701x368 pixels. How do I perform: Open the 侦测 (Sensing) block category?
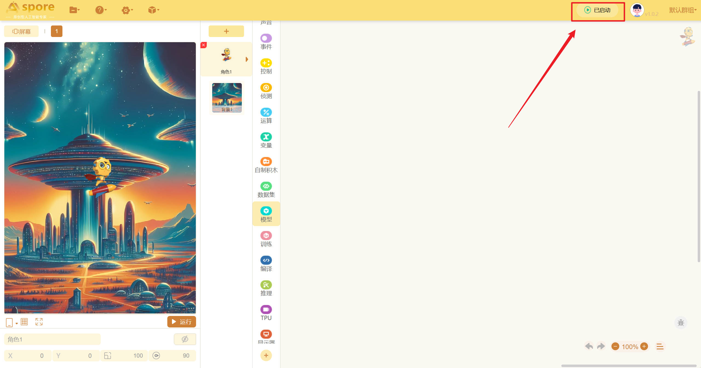pos(266,91)
